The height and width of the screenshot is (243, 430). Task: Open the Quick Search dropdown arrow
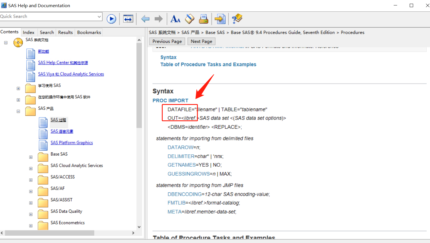99,17
